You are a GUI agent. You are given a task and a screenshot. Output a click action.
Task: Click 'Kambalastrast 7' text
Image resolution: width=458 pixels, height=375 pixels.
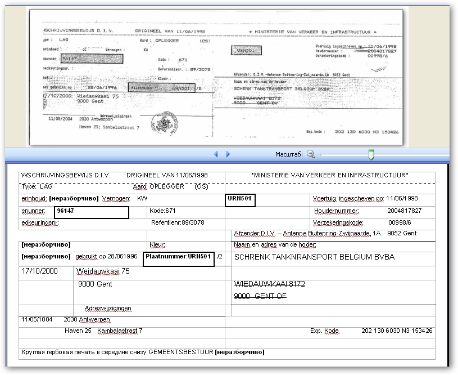click(x=120, y=331)
